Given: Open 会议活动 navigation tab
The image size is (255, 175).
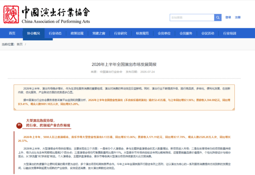Looking at the screenshot, I should pos(208,33).
